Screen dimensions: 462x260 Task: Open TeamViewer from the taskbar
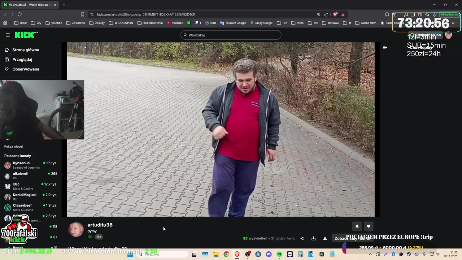[x=290, y=254]
